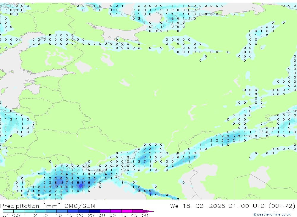Choose the 25–30 mm navy legend swatch
The image size is (297, 217).
94,211
